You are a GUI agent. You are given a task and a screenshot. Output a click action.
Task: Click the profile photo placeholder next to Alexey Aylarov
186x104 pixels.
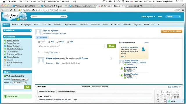click(x=38, y=32)
